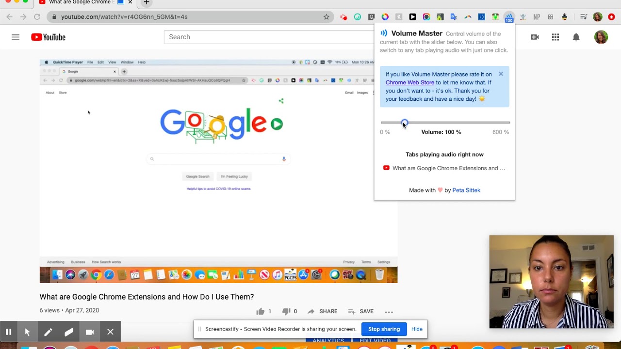Switch to the 'What are Google Chrome Extensions' audio tab
Viewport: 621px width, 349px height.
click(x=444, y=168)
